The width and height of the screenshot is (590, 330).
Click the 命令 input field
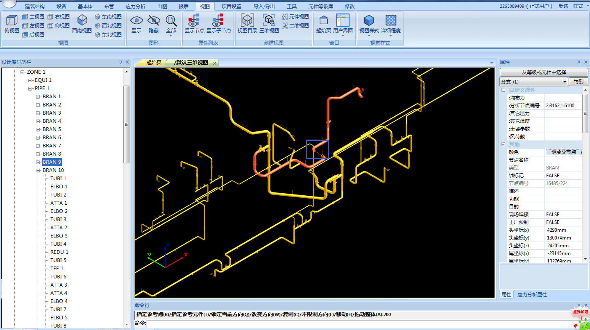356,323
